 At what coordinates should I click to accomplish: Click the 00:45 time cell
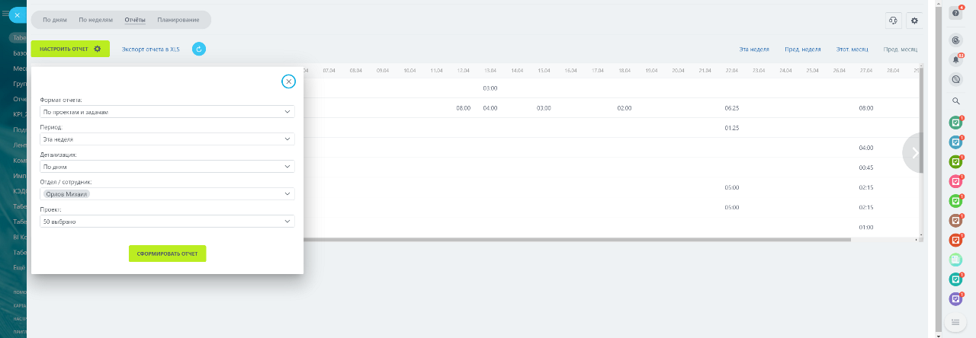point(865,167)
